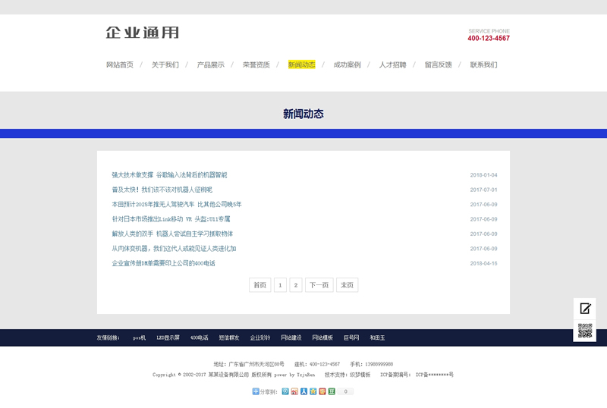Go to page 2 of news list
607x408 pixels.
pyautogui.click(x=296, y=285)
